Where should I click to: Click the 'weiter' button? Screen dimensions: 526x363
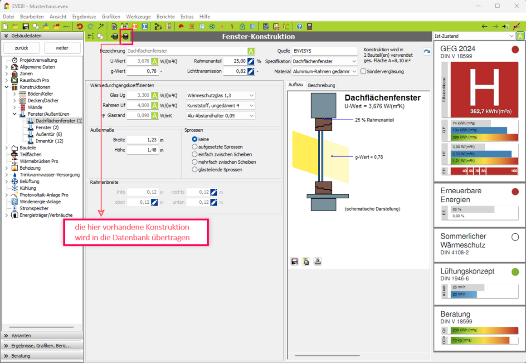tap(62, 48)
